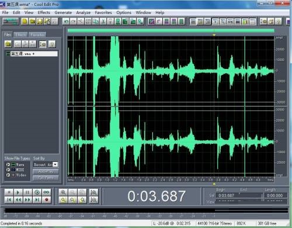Click the scissors Cut icon in the toolbar
The width and height of the screenshot is (292, 228).
click(103, 21)
